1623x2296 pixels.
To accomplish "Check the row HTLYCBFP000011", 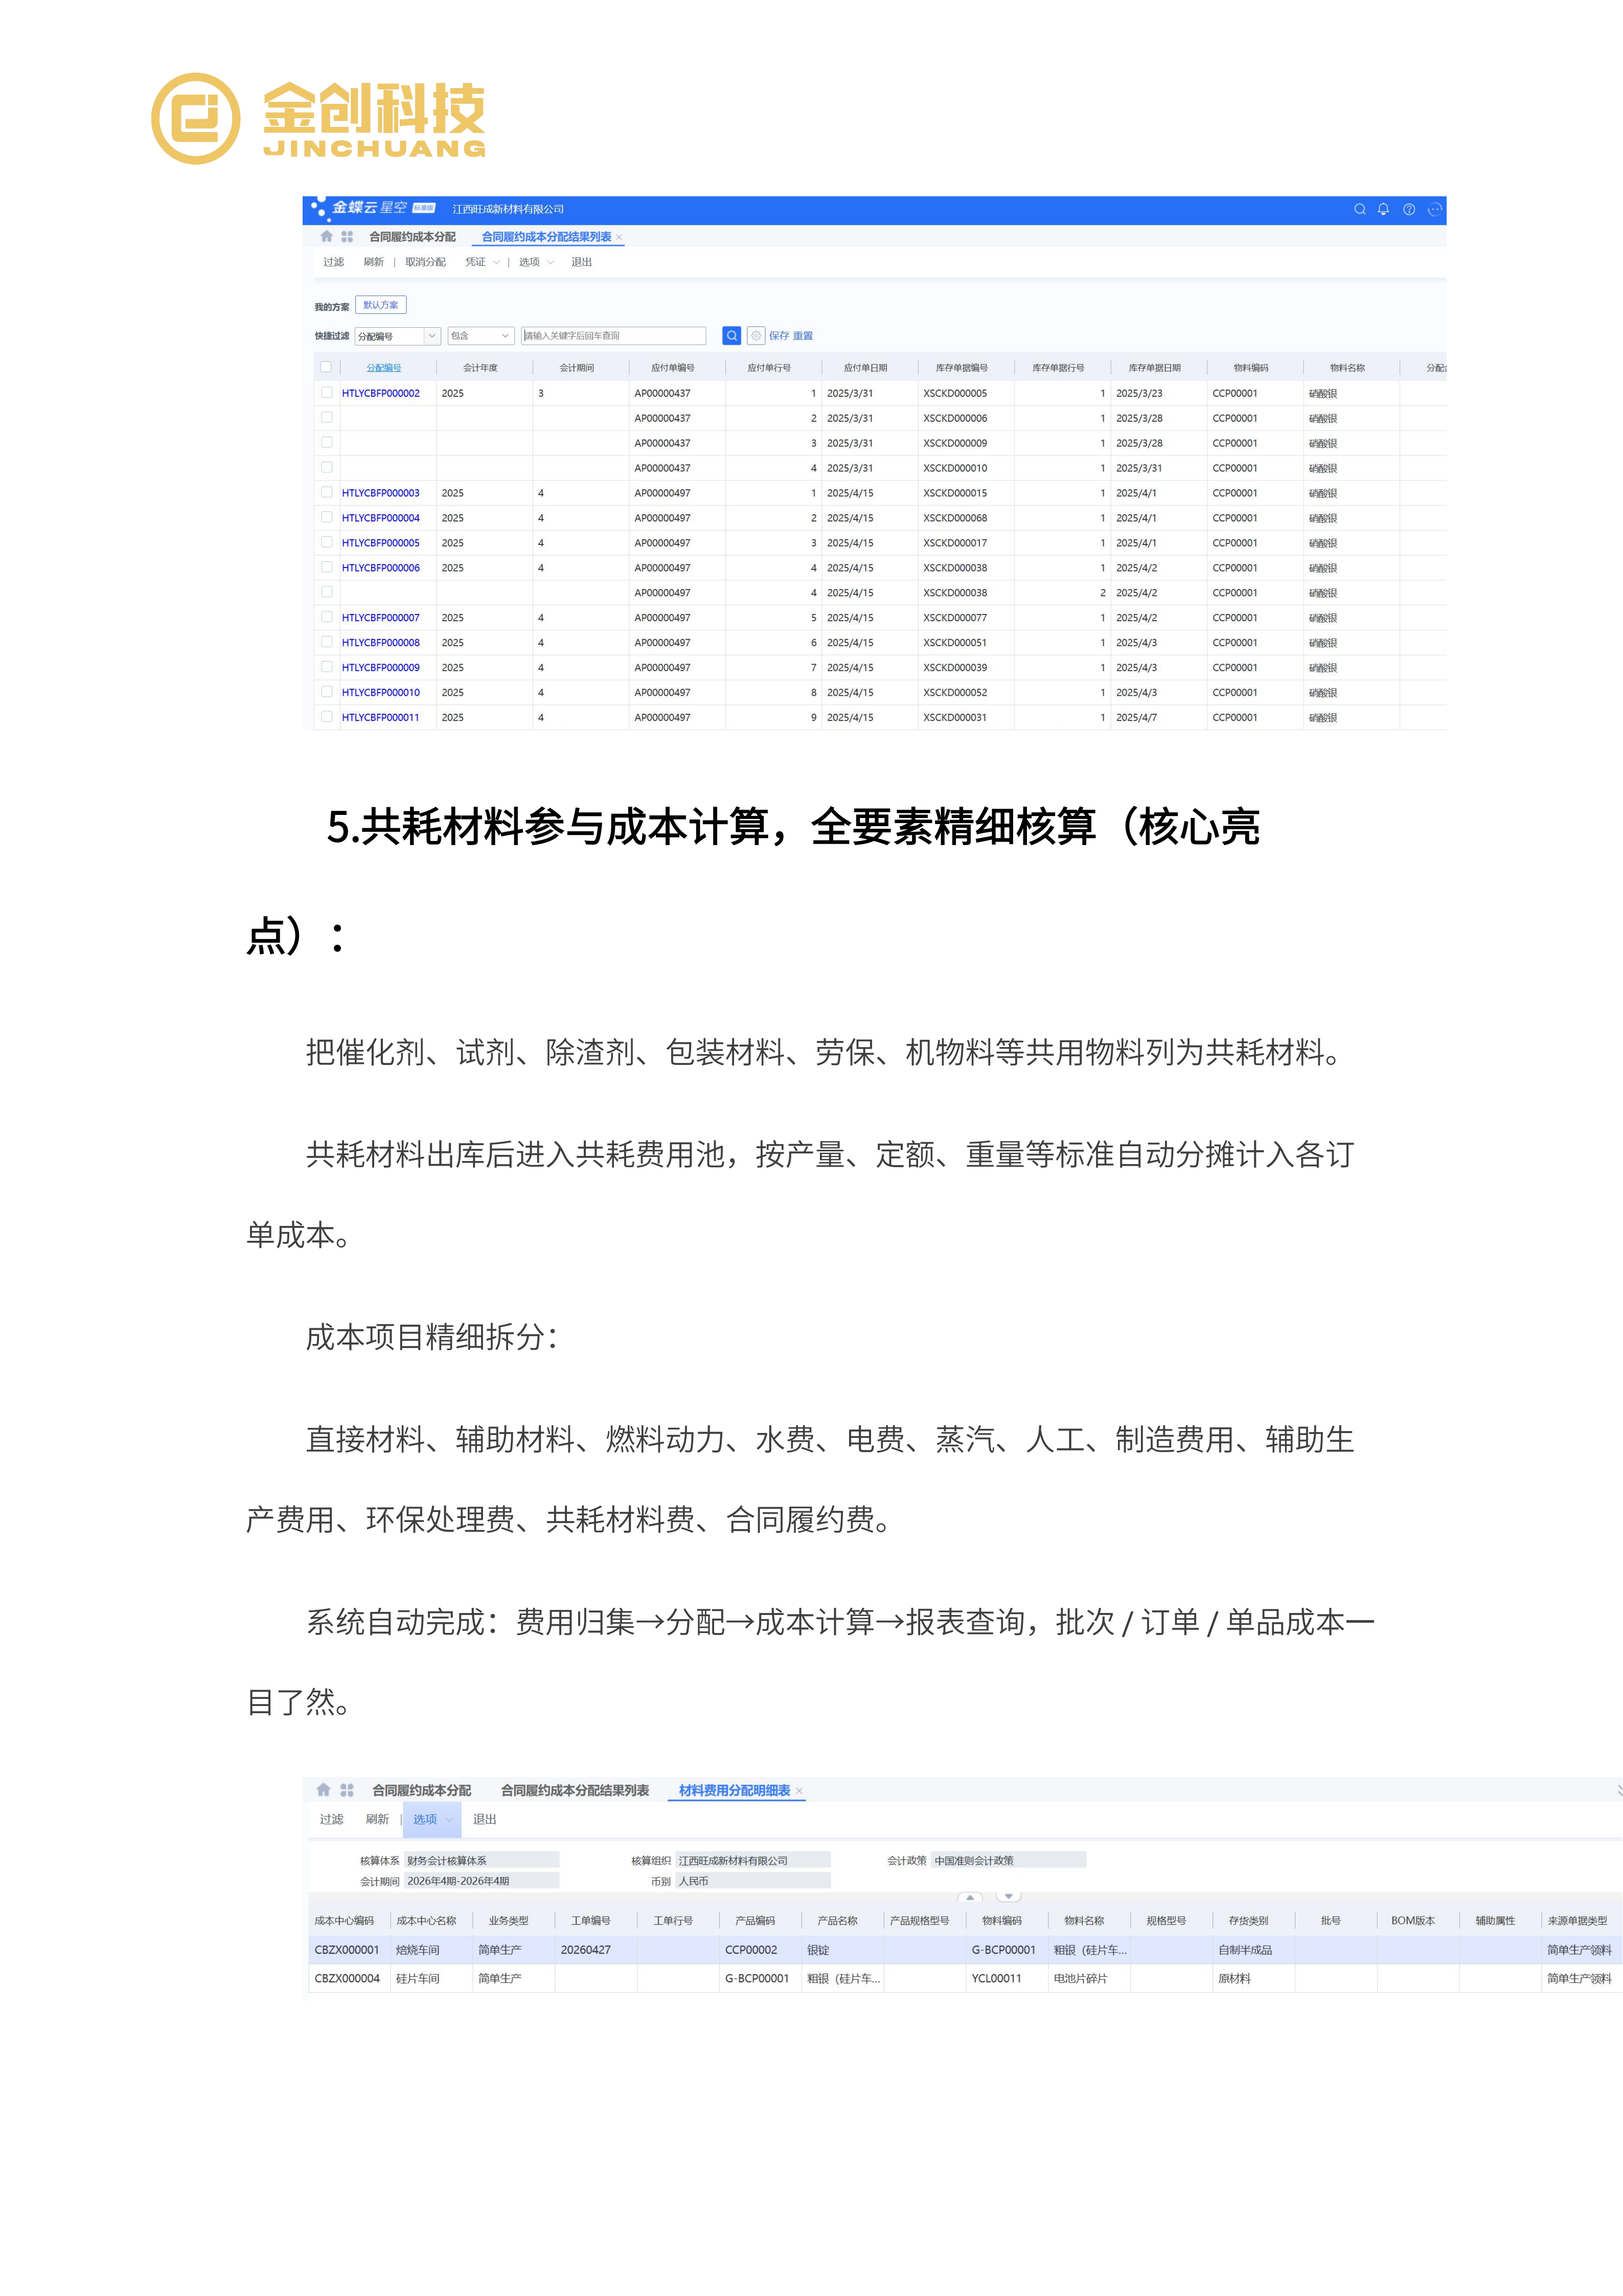I will tap(326, 717).
